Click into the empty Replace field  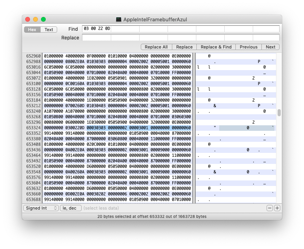tap(181, 38)
